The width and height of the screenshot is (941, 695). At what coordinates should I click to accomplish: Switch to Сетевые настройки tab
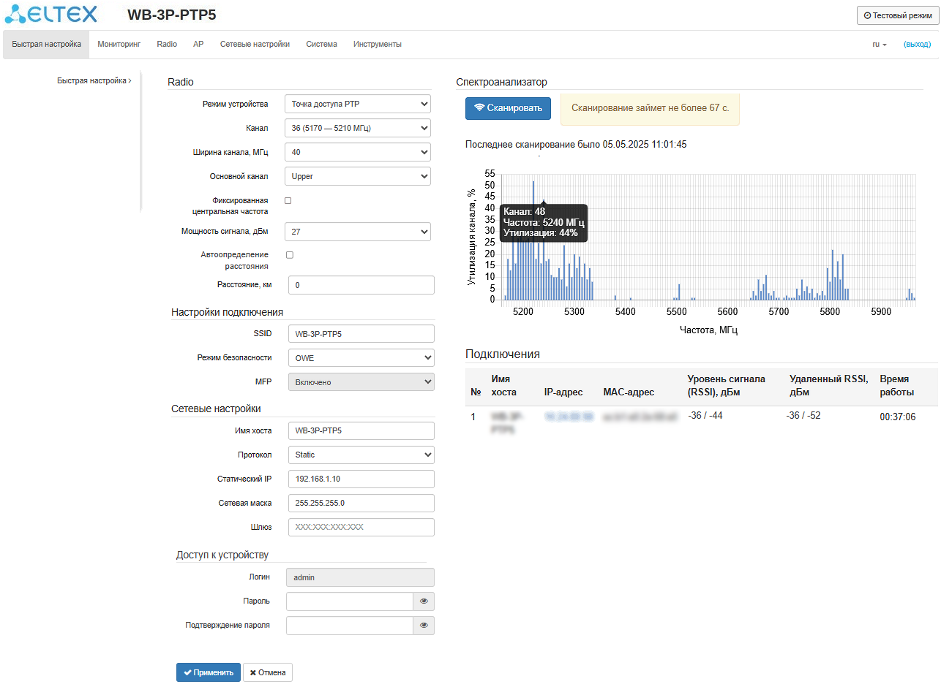(x=255, y=45)
